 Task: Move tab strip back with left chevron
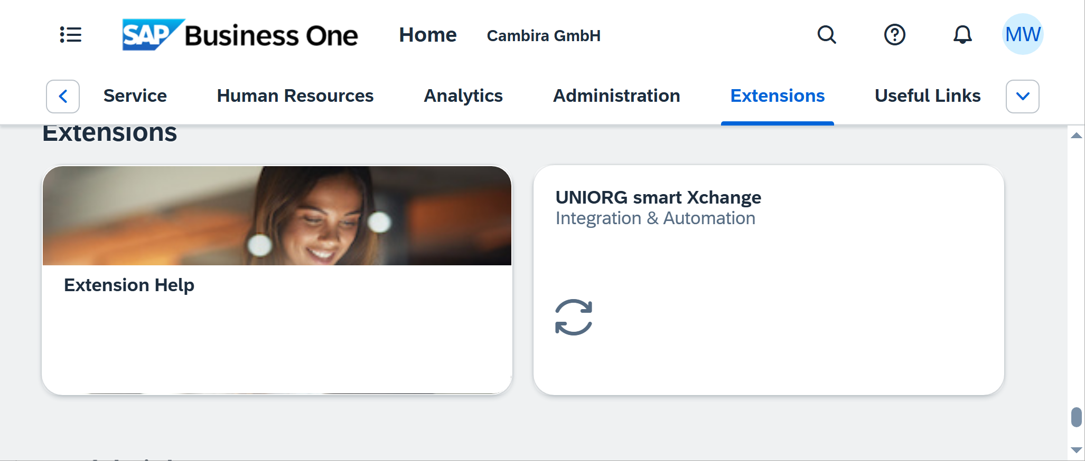(x=63, y=97)
